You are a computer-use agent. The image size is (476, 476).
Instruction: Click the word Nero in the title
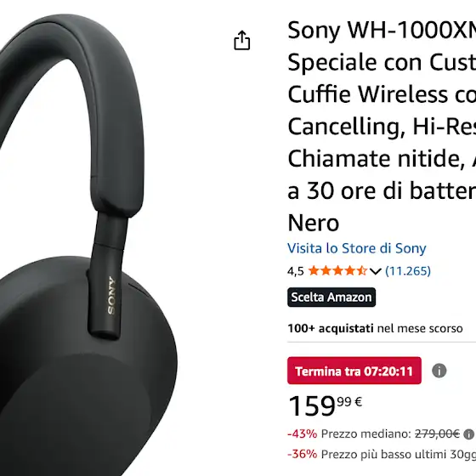(314, 223)
